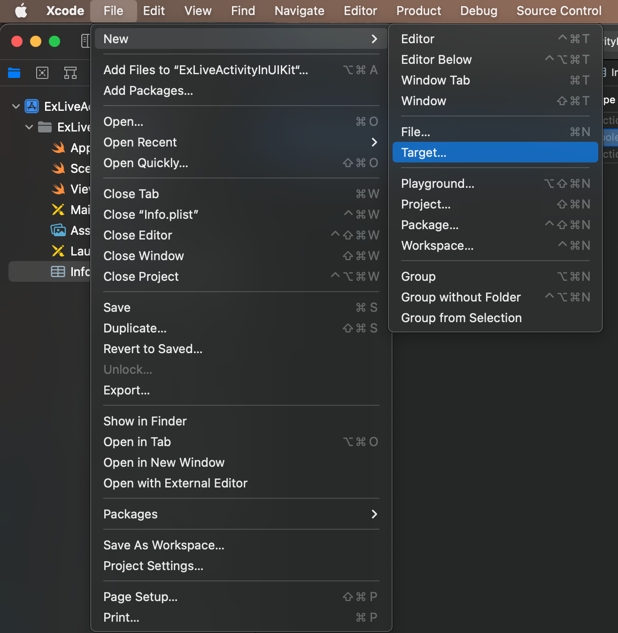This screenshot has width=618, height=633.
Task: Expand the New submenu arrow
Action: [374, 39]
